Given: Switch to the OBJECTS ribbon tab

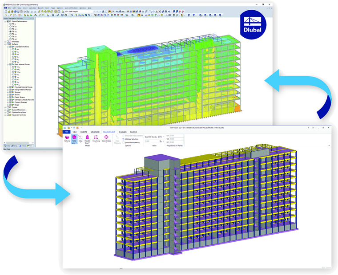Looking at the screenshot, I should pyautogui.click(x=84, y=132).
